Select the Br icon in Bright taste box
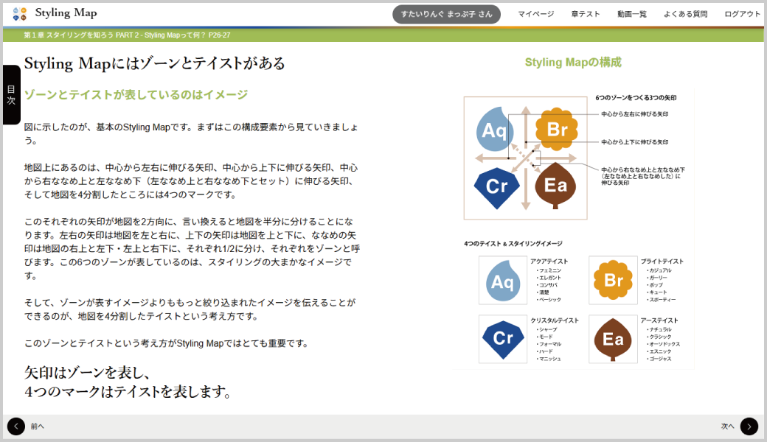The image size is (767, 442). pos(613,280)
